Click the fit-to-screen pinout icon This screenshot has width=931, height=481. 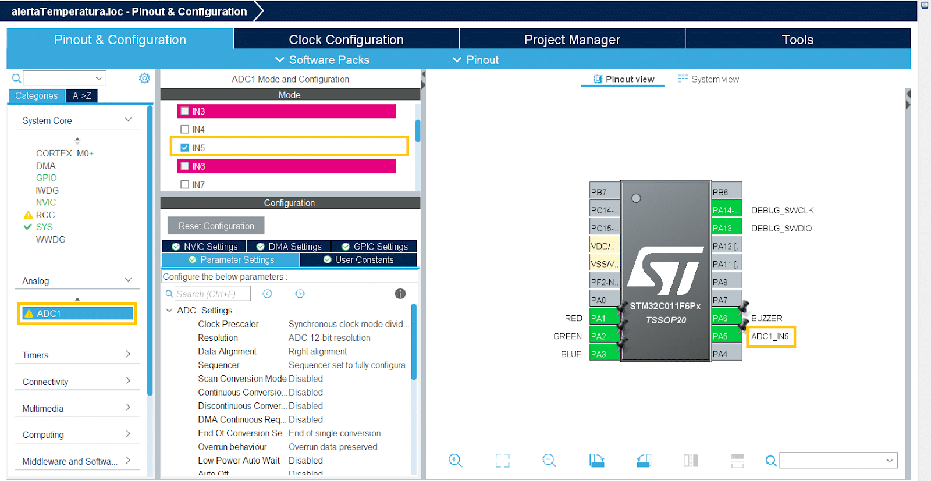[x=502, y=461]
